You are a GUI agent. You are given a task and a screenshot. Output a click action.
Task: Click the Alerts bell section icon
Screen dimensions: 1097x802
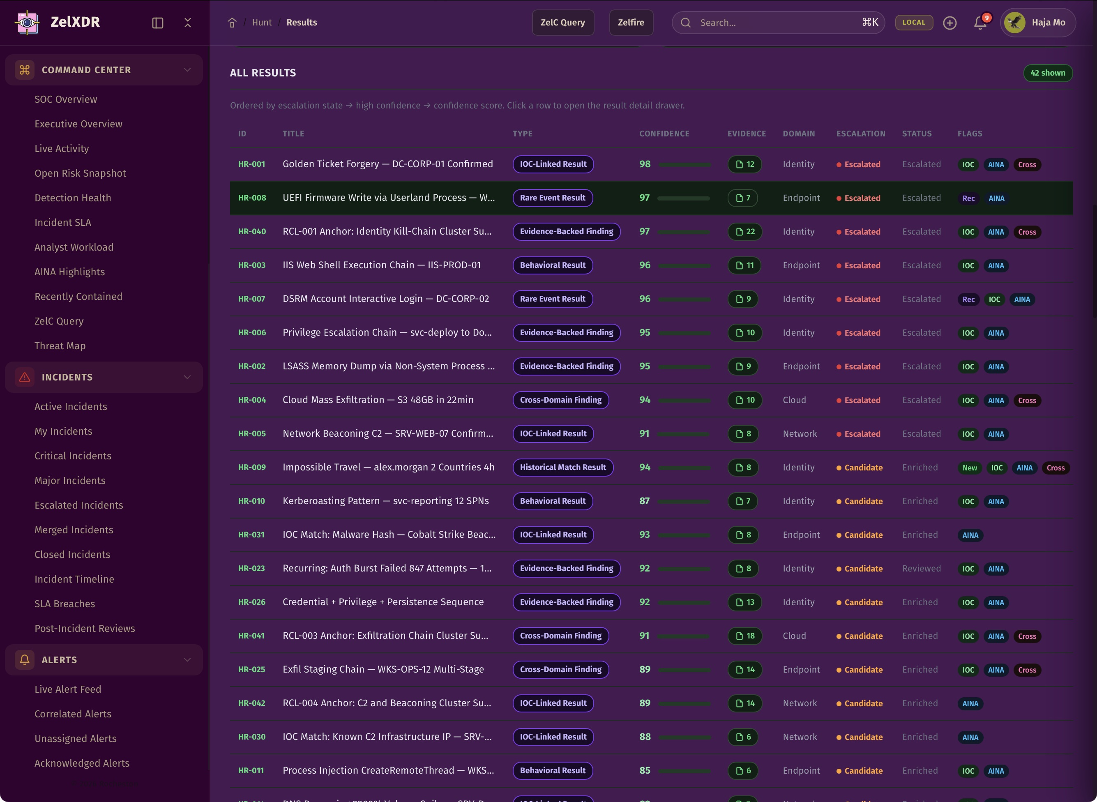pyautogui.click(x=25, y=660)
